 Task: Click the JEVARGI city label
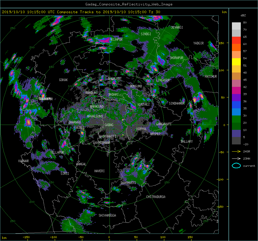177,28
